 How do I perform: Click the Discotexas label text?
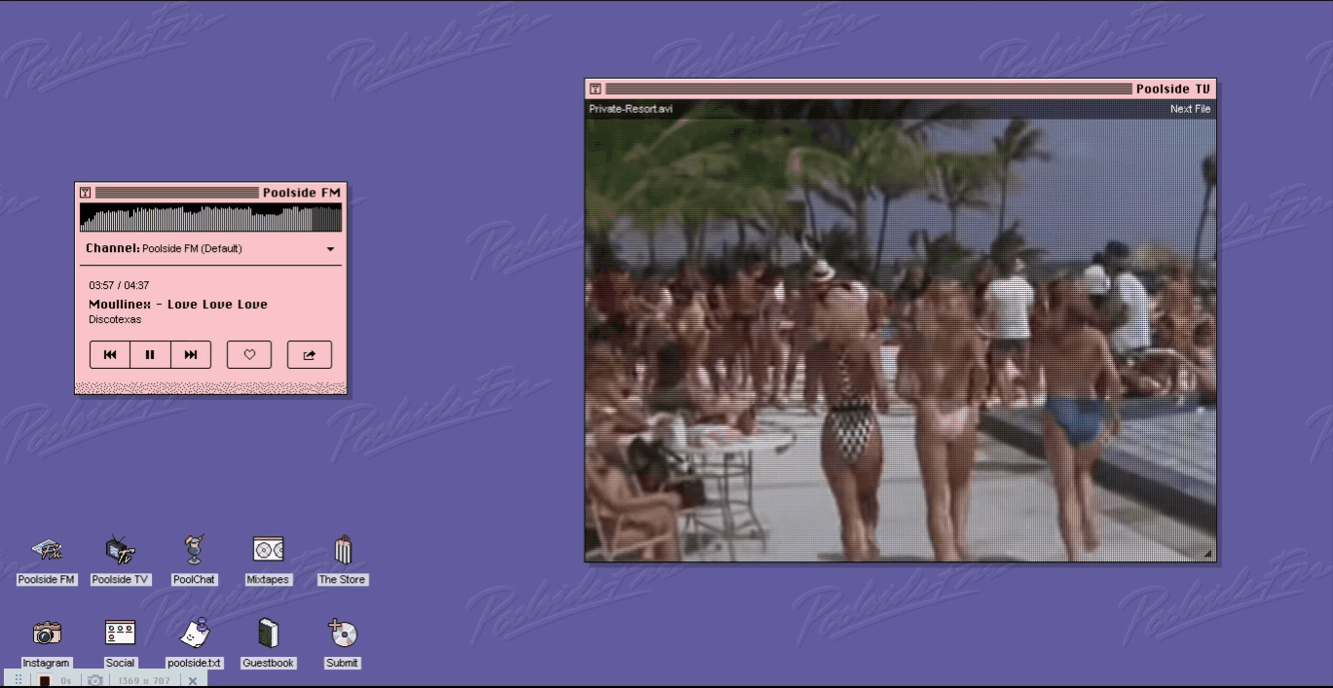(x=115, y=319)
